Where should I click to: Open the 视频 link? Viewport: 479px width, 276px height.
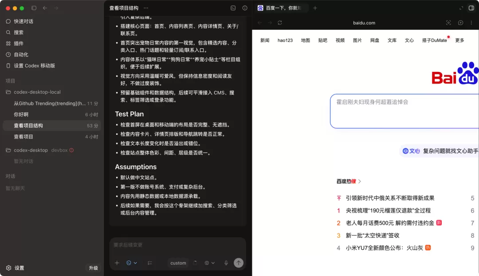pyautogui.click(x=340, y=40)
